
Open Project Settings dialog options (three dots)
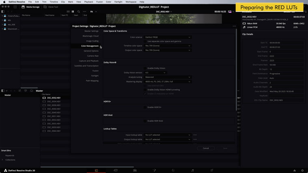click(234, 26)
